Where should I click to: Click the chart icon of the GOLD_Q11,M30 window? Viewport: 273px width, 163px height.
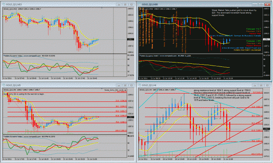tap(140, 4)
